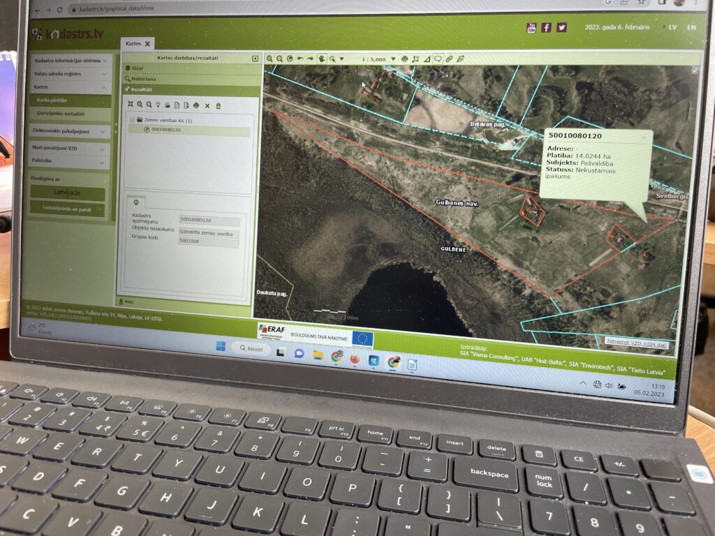Open the Facebook icon in header
This screenshot has height=536, width=715.
[546, 28]
